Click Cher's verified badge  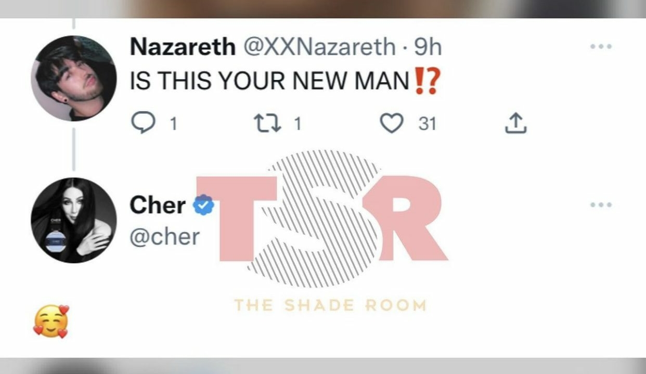(204, 206)
